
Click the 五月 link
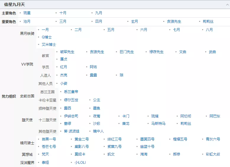[x=111, y=30]
